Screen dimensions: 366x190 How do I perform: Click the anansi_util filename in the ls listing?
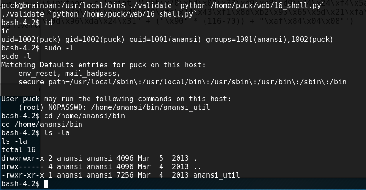tap(216, 175)
